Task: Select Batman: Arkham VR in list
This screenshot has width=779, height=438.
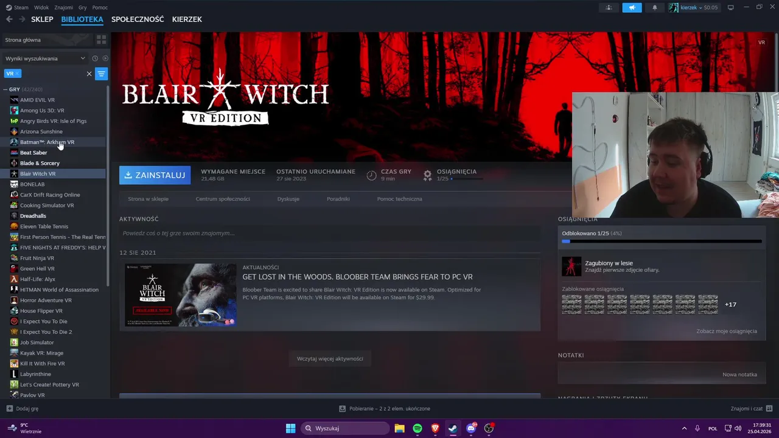Action: pyautogui.click(x=54, y=142)
